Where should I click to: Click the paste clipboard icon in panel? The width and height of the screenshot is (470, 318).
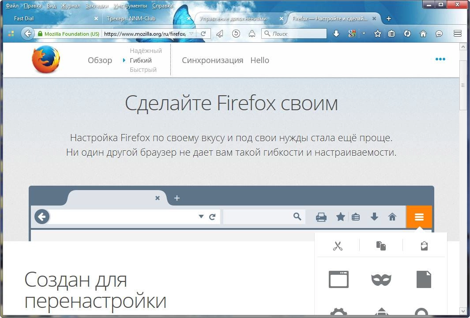pos(424,246)
